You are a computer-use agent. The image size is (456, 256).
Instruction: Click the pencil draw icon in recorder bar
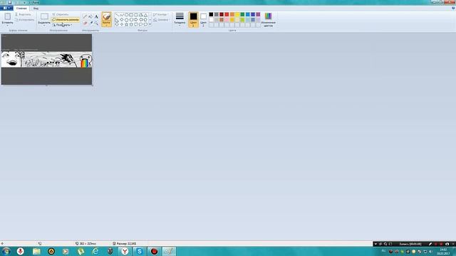[430, 244]
